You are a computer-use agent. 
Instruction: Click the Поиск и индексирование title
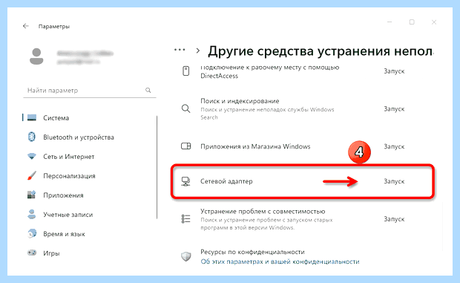(240, 101)
